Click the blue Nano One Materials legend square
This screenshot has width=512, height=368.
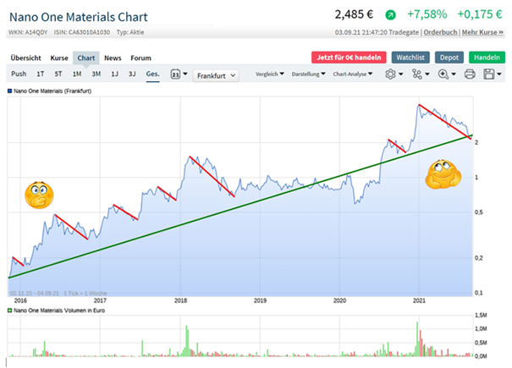pos(9,91)
